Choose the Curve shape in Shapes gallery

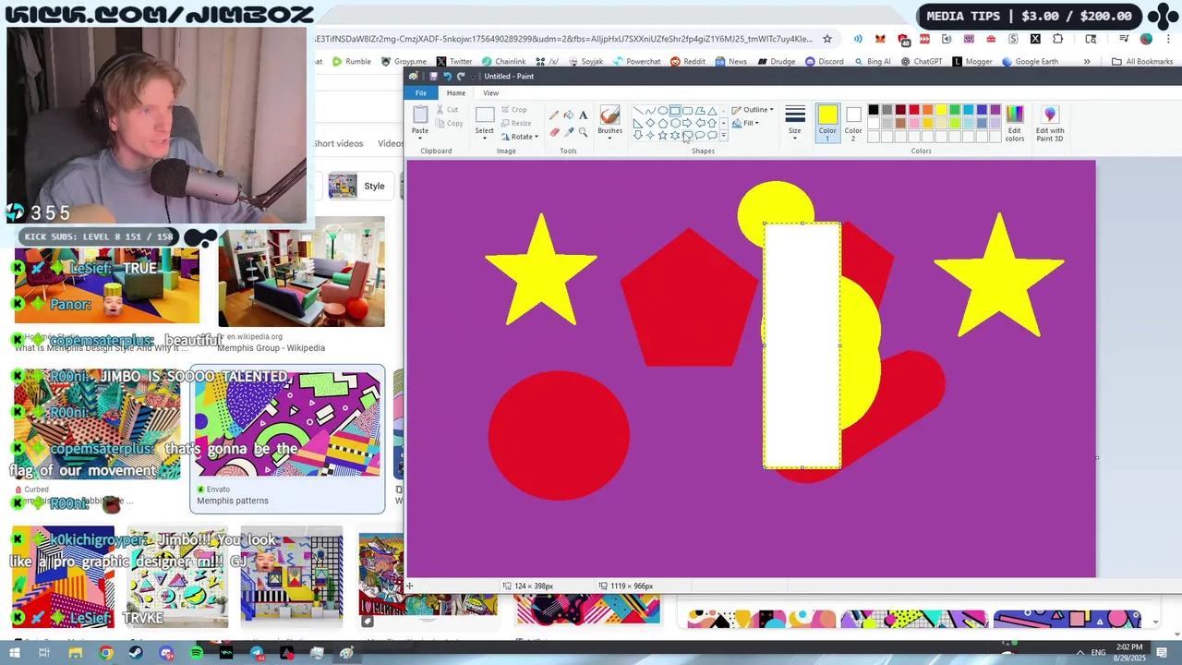tap(650, 111)
